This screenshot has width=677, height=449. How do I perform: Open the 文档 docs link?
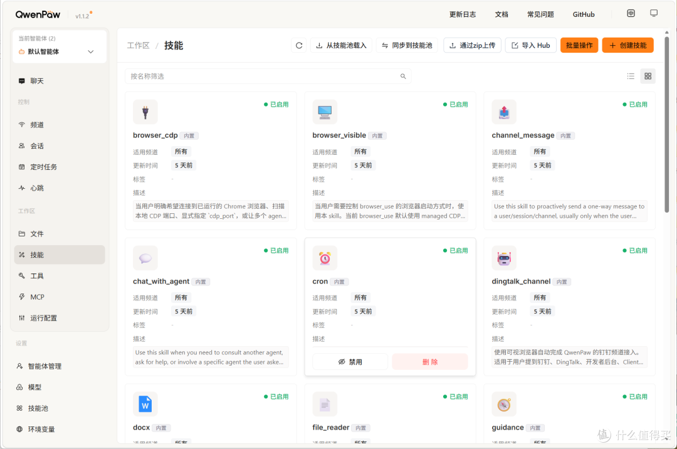(501, 14)
